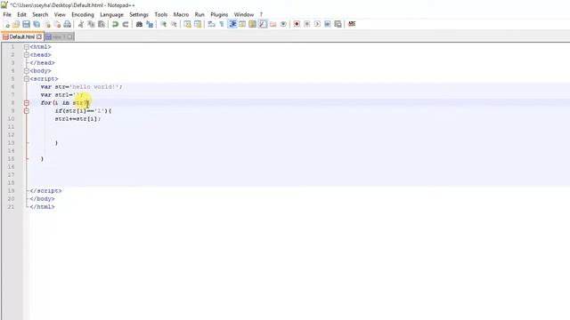Click the Close document toolbar icon
This screenshot has height=320, width=570.
pyautogui.click(x=47, y=24)
